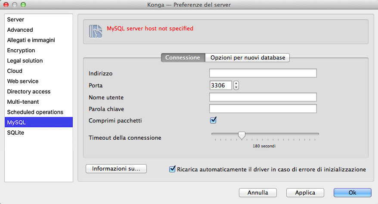Screen dimensions: 378x204
Task: Select Encryption in the sidebar list
Action: pyautogui.click(x=21, y=51)
